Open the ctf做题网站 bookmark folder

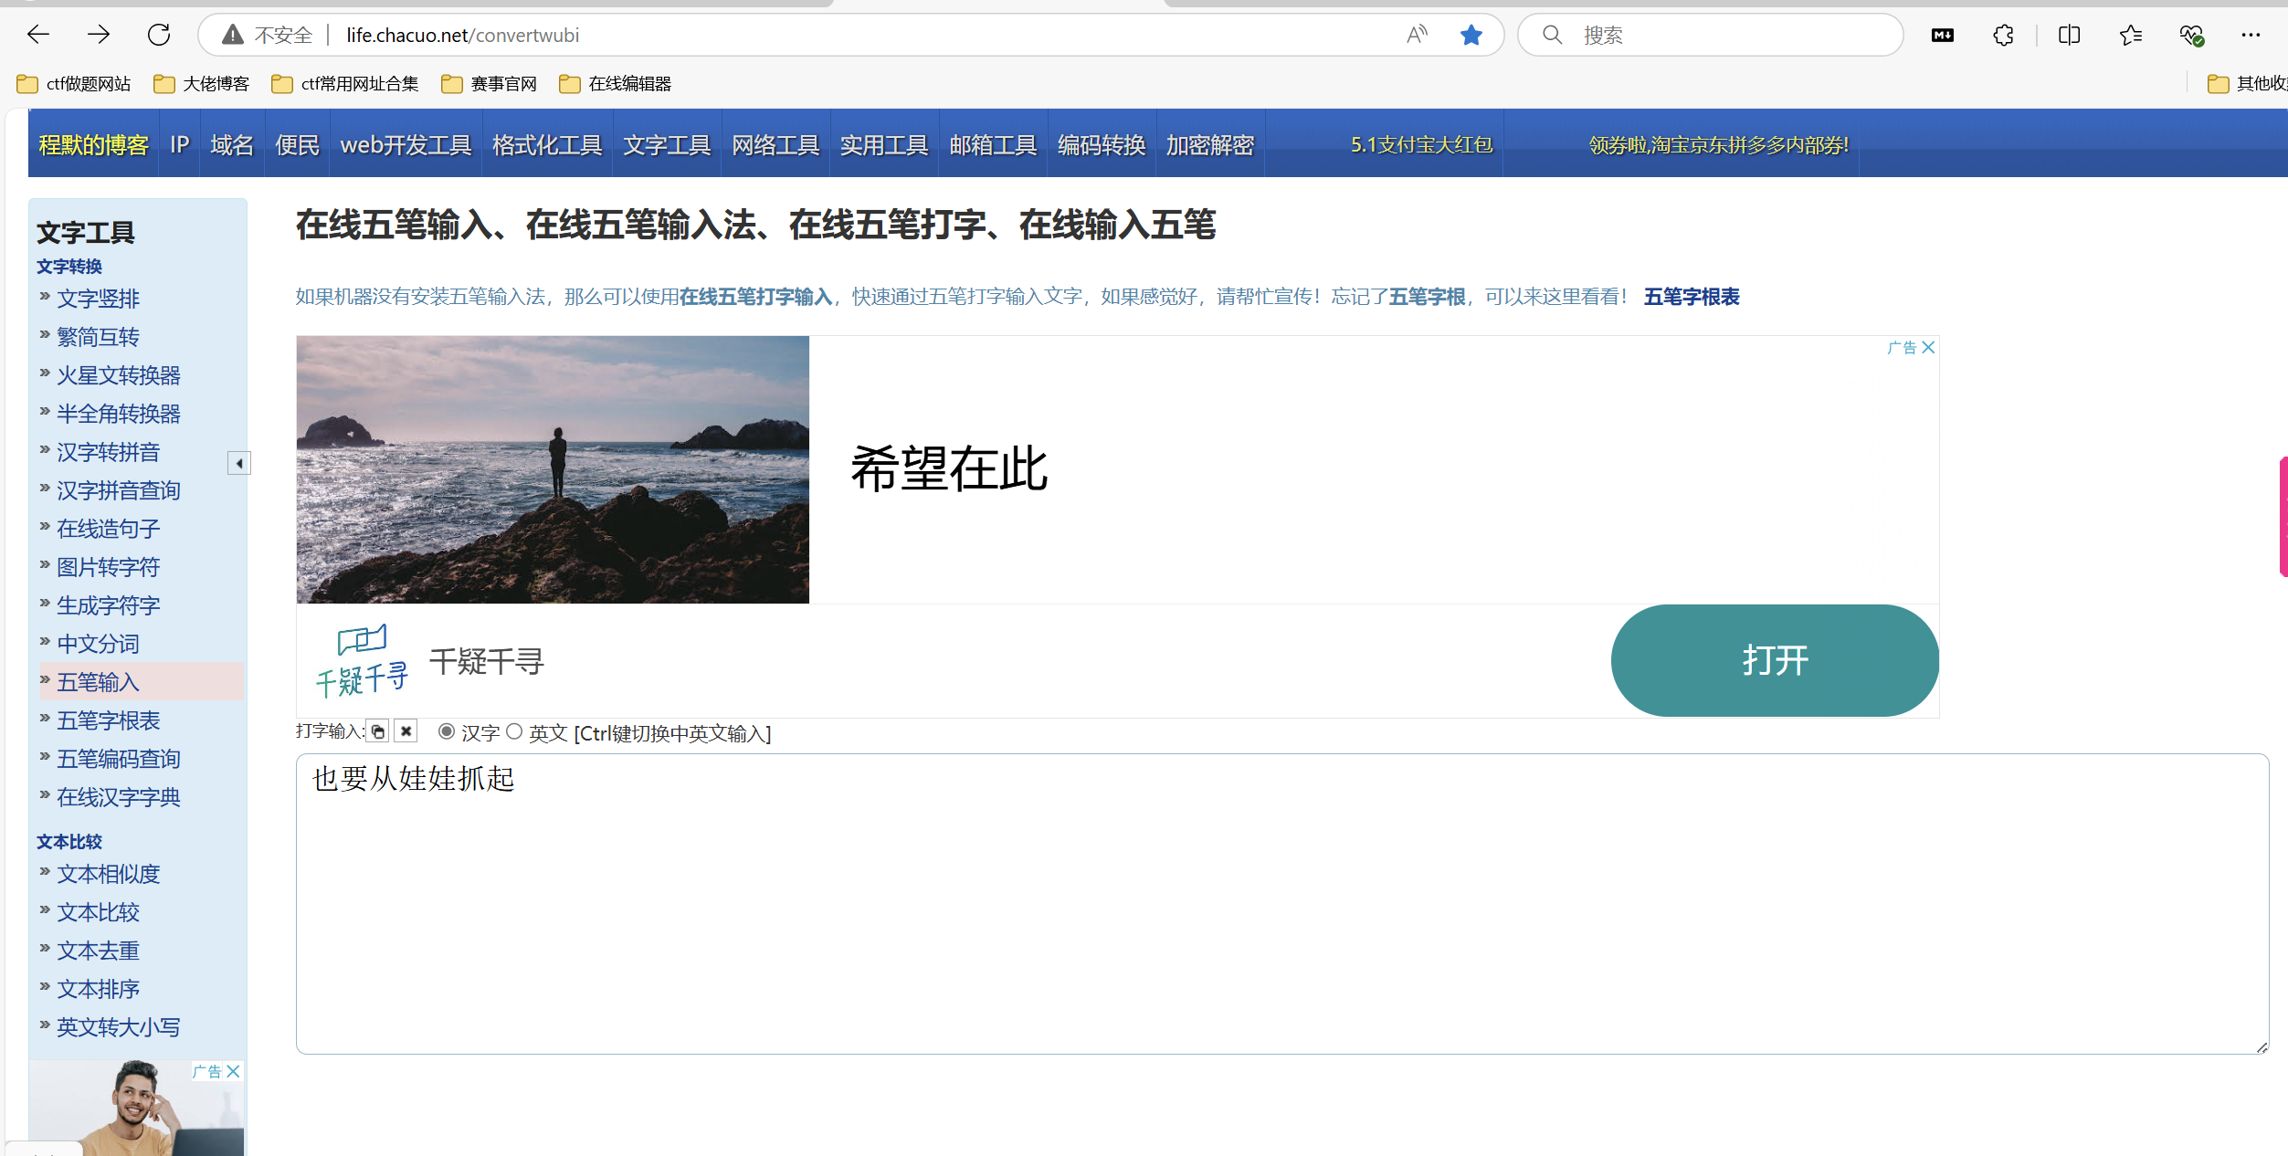click(74, 84)
